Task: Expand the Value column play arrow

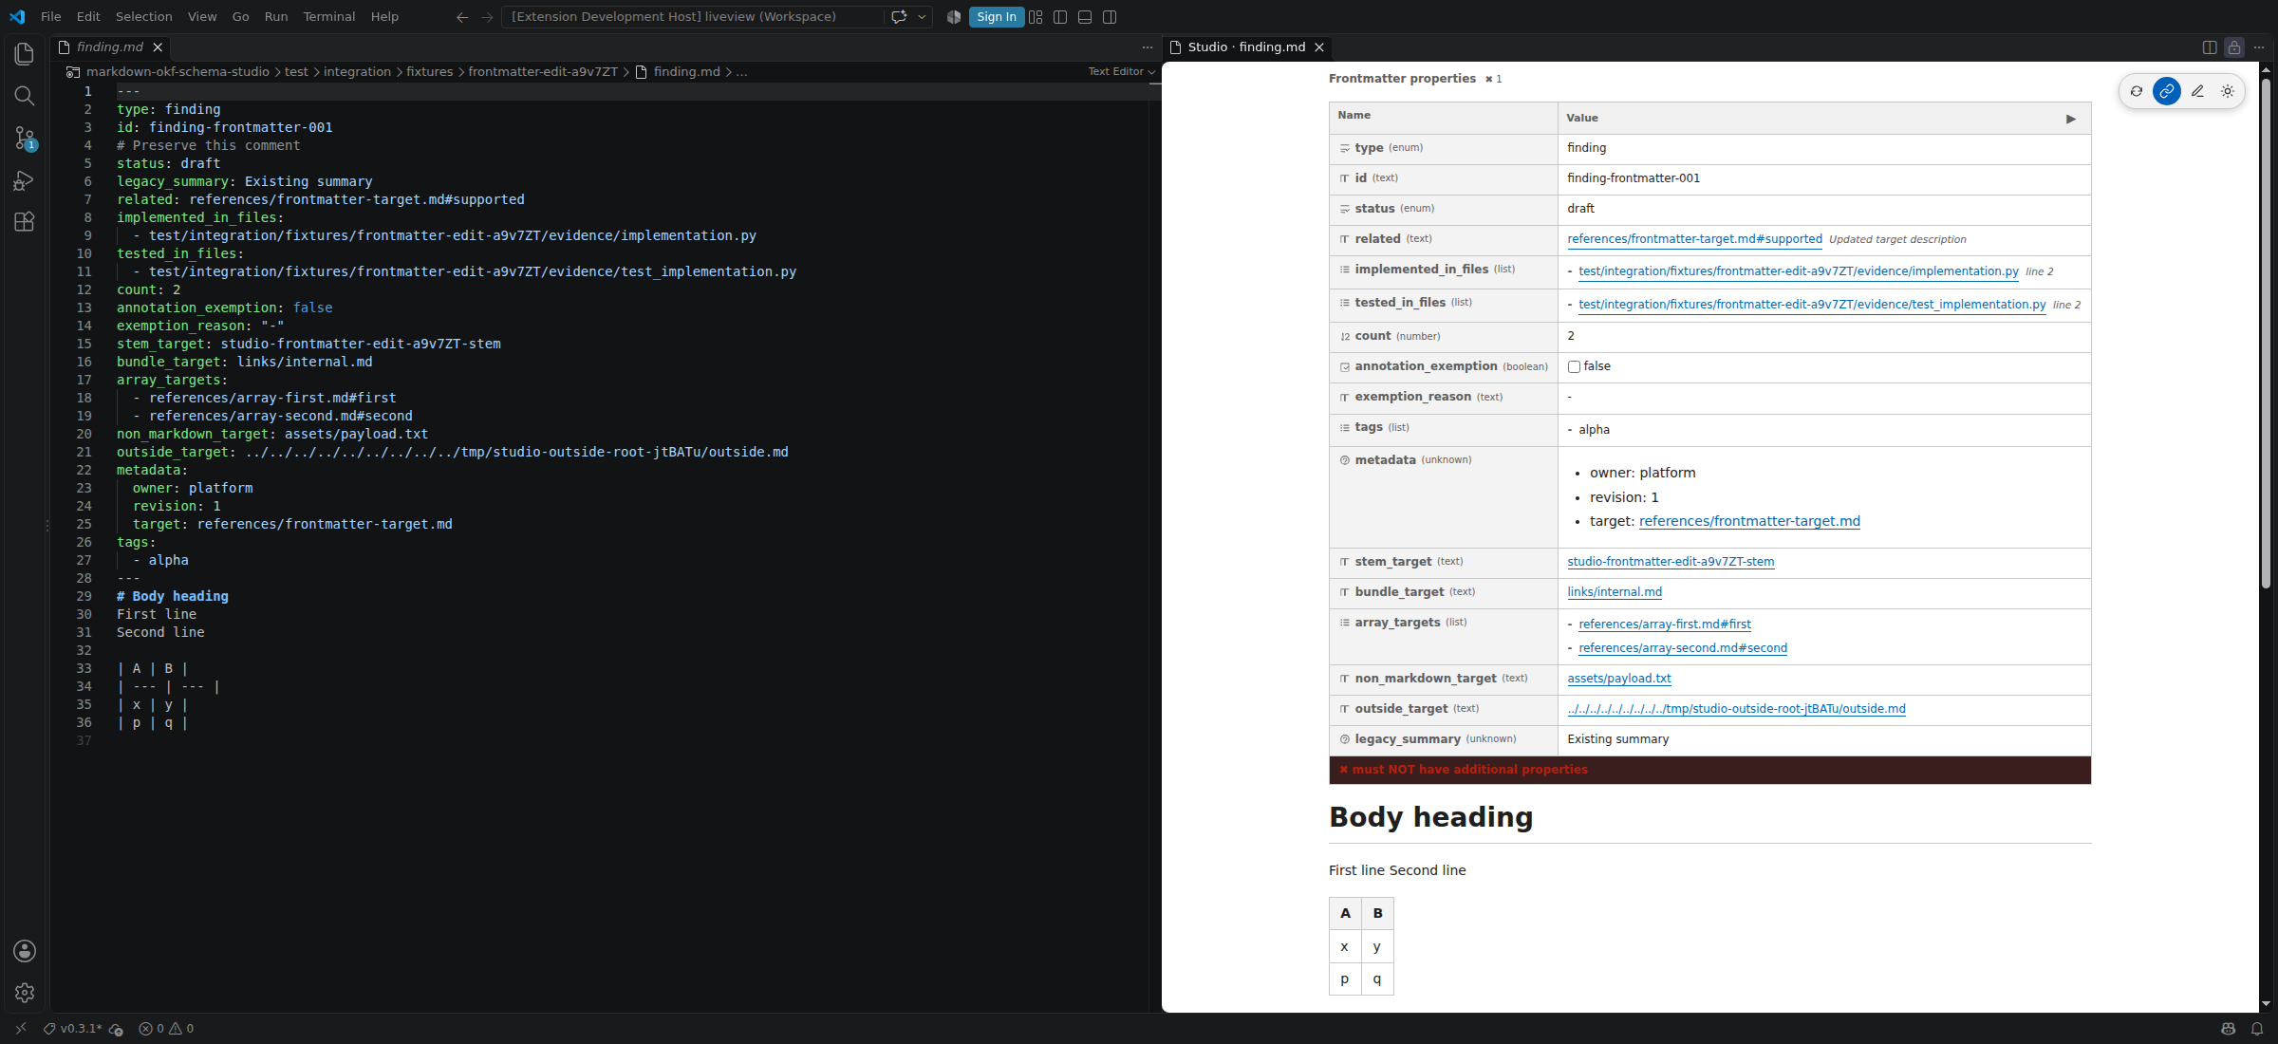Action: [x=2071, y=119]
